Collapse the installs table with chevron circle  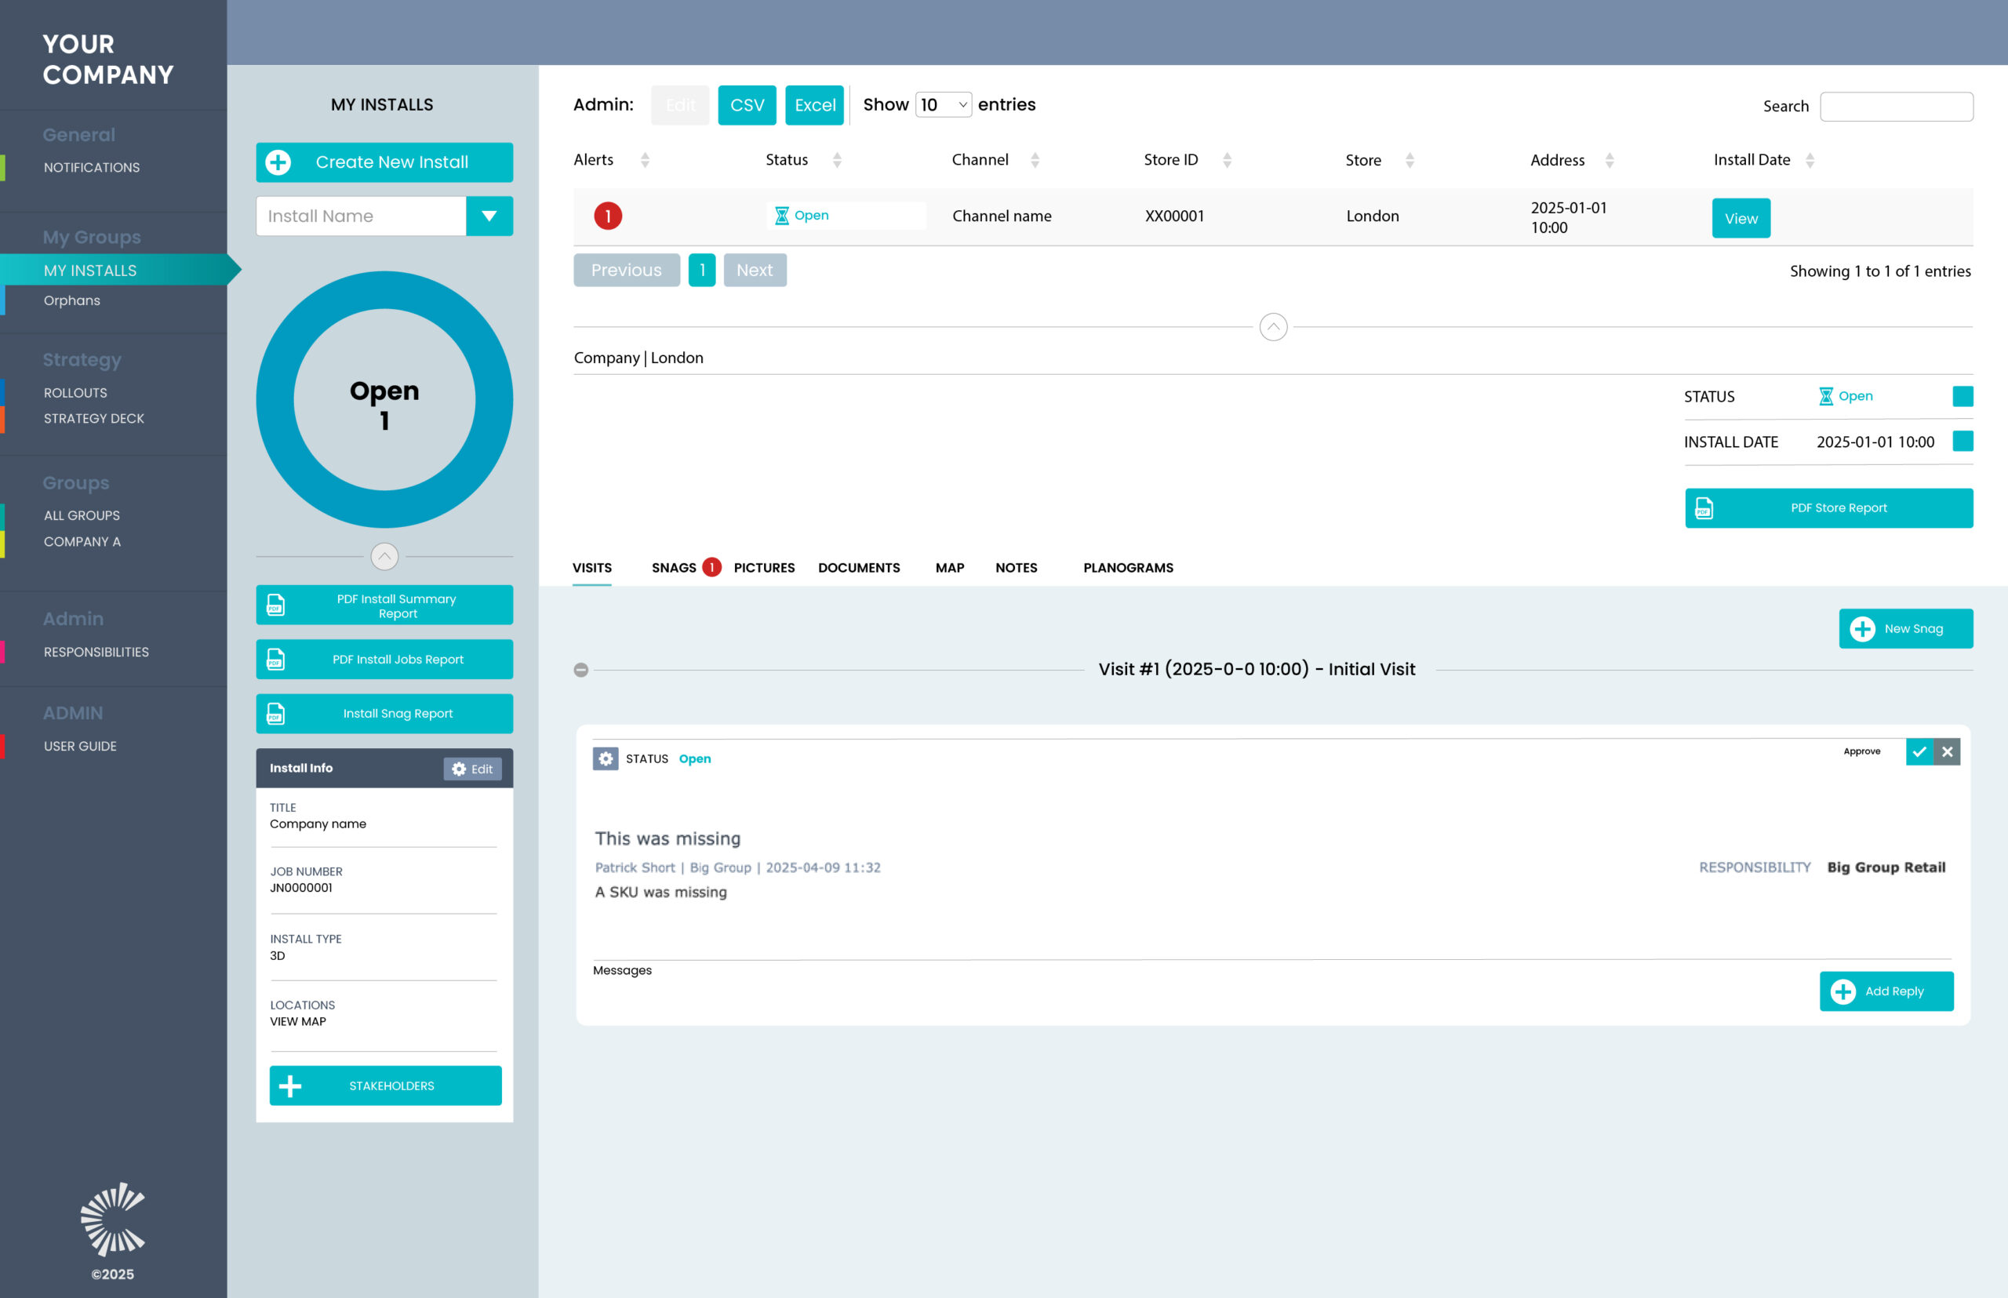click(x=1273, y=326)
